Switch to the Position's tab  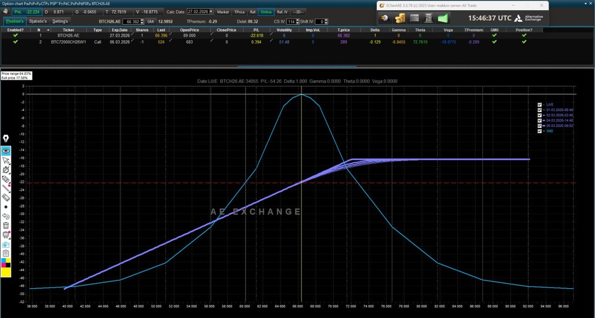coord(15,21)
